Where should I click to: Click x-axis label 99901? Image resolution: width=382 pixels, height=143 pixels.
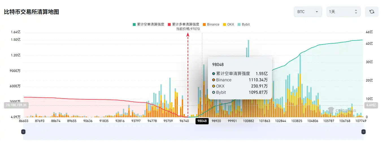pos(233,121)
